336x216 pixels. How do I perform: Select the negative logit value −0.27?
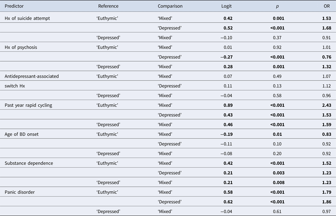coord(227,57)
